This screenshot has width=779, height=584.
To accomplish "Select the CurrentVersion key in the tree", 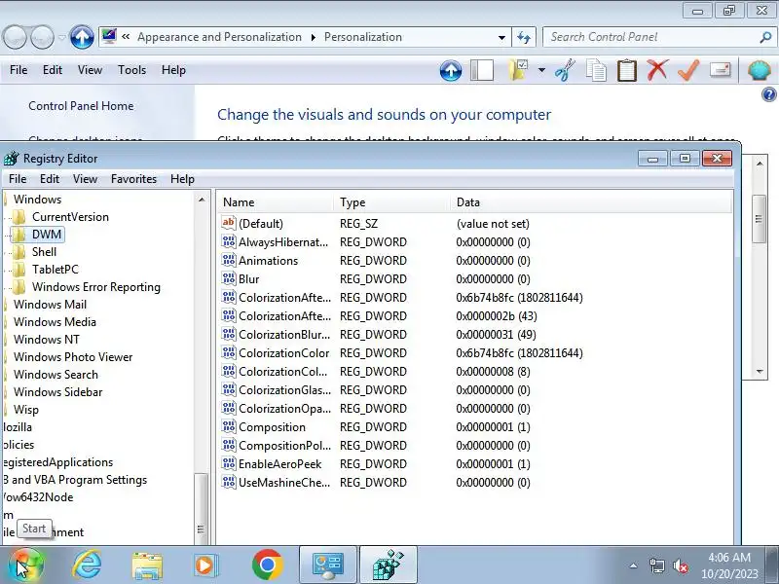I will coord(70,217).
